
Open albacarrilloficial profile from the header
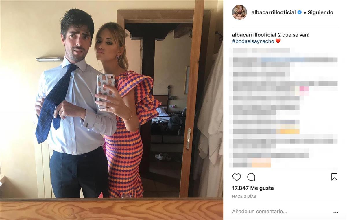tap(274, 12)
